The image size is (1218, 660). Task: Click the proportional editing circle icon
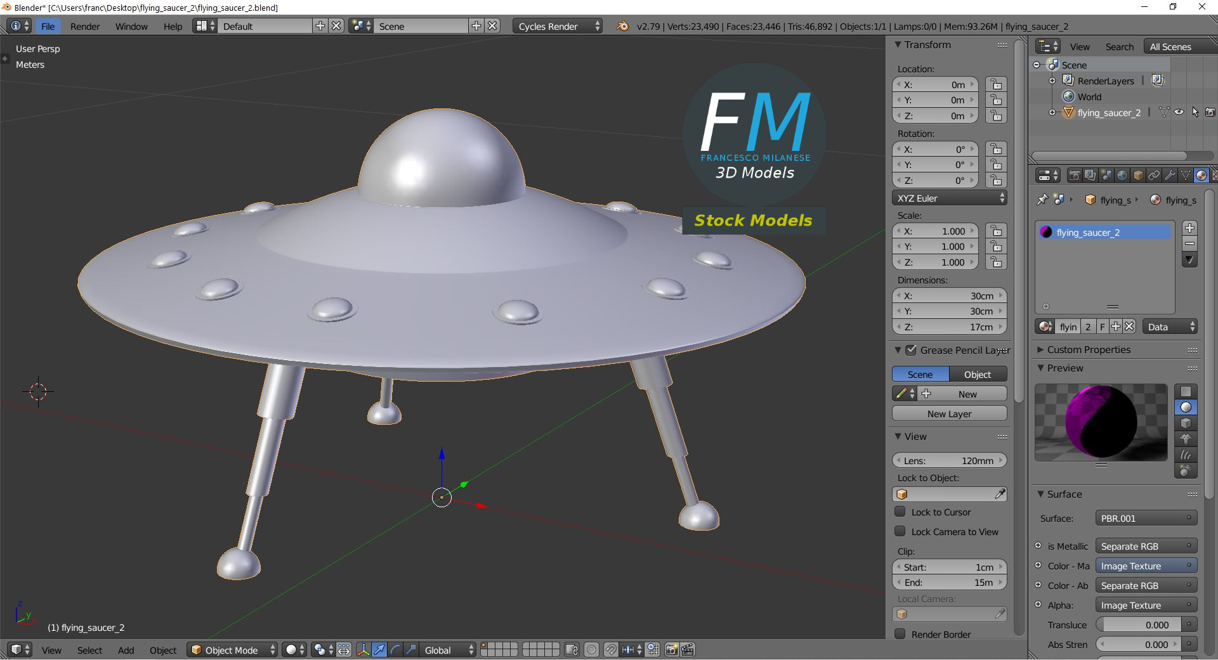(591, 650)
